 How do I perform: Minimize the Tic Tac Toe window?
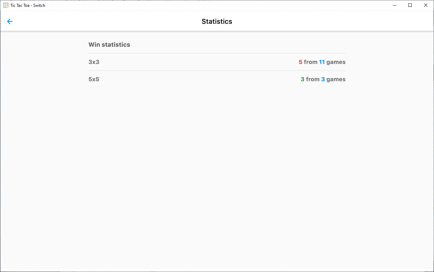pos(395,5)
